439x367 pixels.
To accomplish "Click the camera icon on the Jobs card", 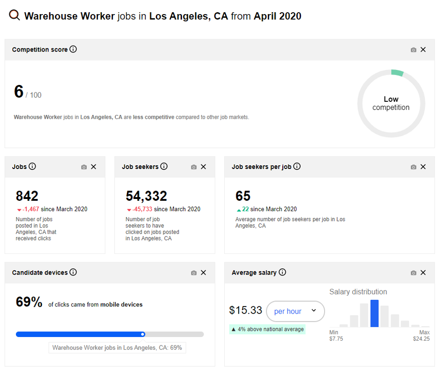I will pos(84,167).
